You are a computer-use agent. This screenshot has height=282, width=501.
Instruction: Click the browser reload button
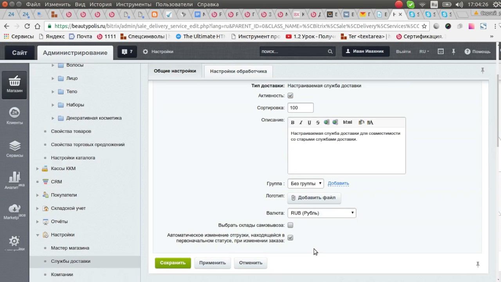coord(27,26)
